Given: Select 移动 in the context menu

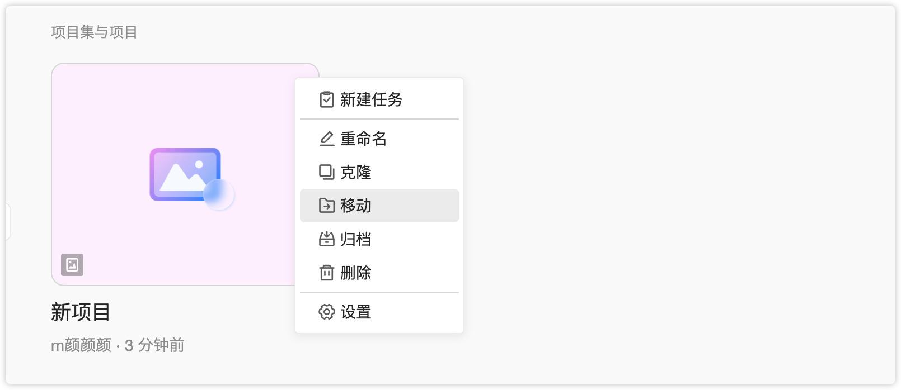Looking at the screenshot, I should click(356, 206).
